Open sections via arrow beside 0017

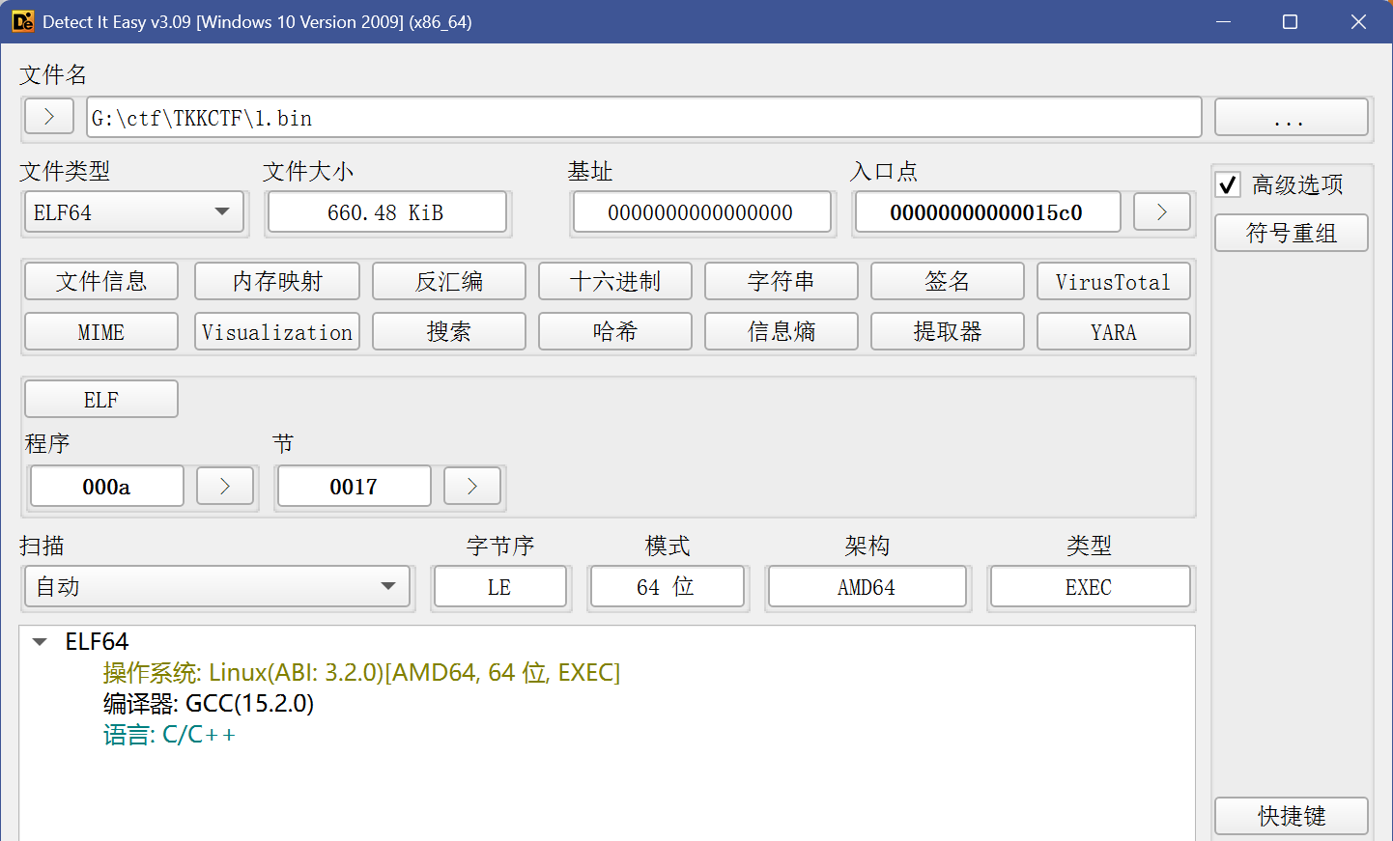(x=472, y=487)
